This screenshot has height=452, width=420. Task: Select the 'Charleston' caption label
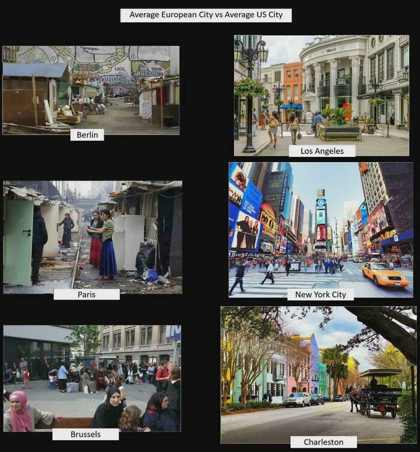(x=323, y=442)
